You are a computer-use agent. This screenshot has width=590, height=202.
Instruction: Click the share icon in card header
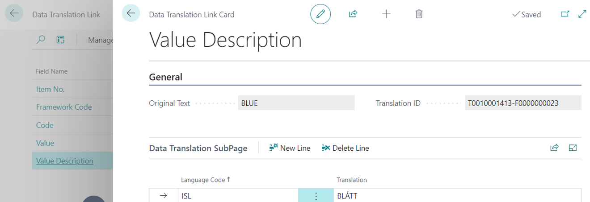(353, 14)
